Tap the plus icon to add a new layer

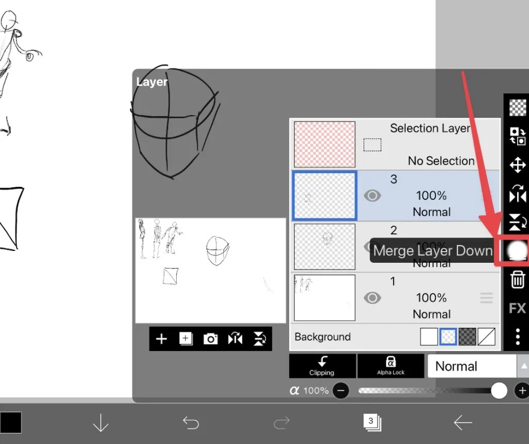(x=161, y=339)
